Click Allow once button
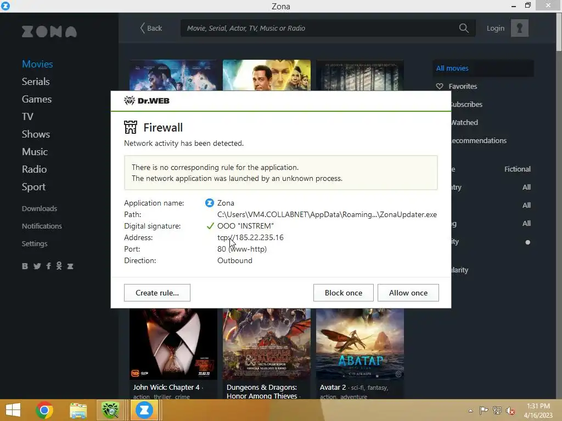Image resolution: width=562 pixels, height=421 pixels. 408,293
